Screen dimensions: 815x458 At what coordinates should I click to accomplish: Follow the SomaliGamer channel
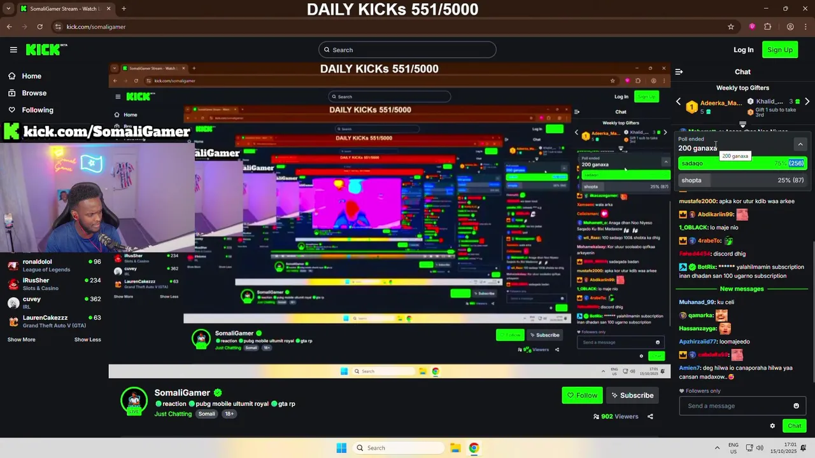coord(582,395)
